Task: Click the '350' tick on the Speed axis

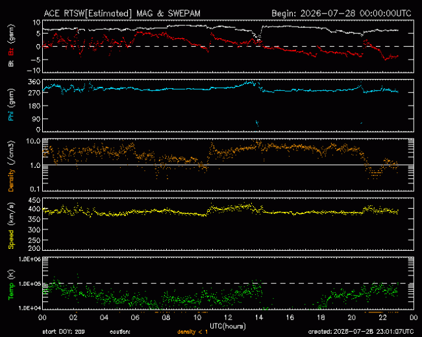Action: click(34, 219)
